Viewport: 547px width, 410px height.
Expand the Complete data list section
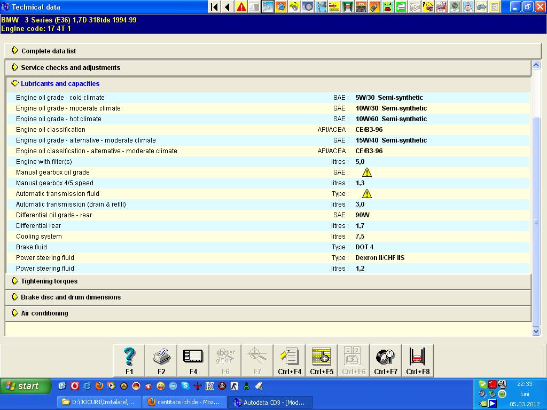[x=272, y=51]
